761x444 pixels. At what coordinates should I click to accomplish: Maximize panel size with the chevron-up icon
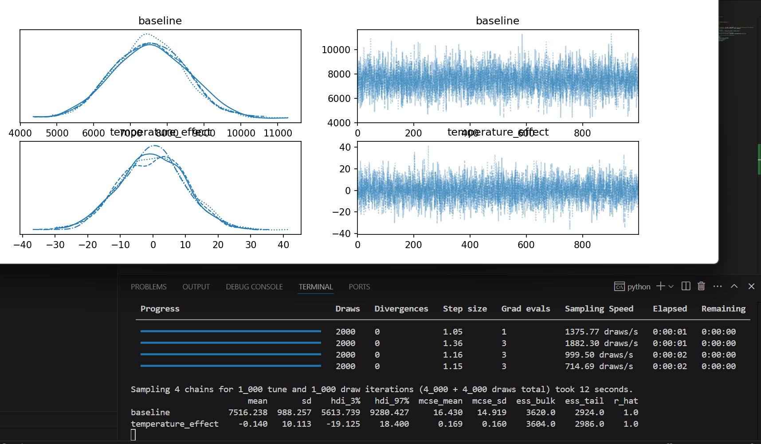pyautogui.click(x=734, y=286)
